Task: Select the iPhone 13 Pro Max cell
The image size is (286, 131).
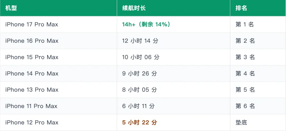Action: pos(58,90)
